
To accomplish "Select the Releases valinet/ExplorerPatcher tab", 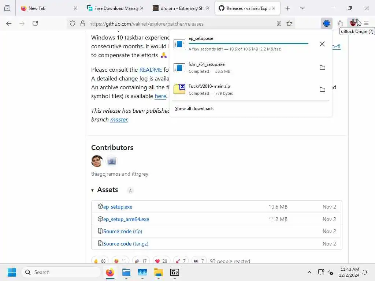I will tap(248, 8).
